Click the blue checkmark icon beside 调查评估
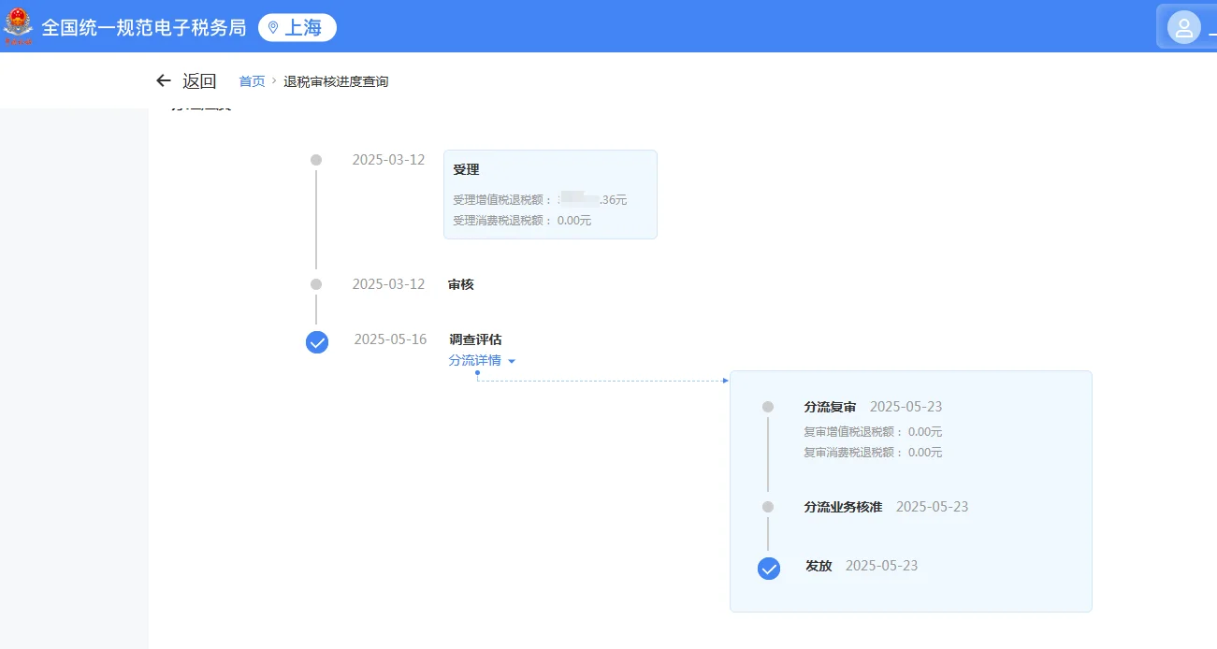This screenshot has height=649, width=1217. click(x=316, y=342)
